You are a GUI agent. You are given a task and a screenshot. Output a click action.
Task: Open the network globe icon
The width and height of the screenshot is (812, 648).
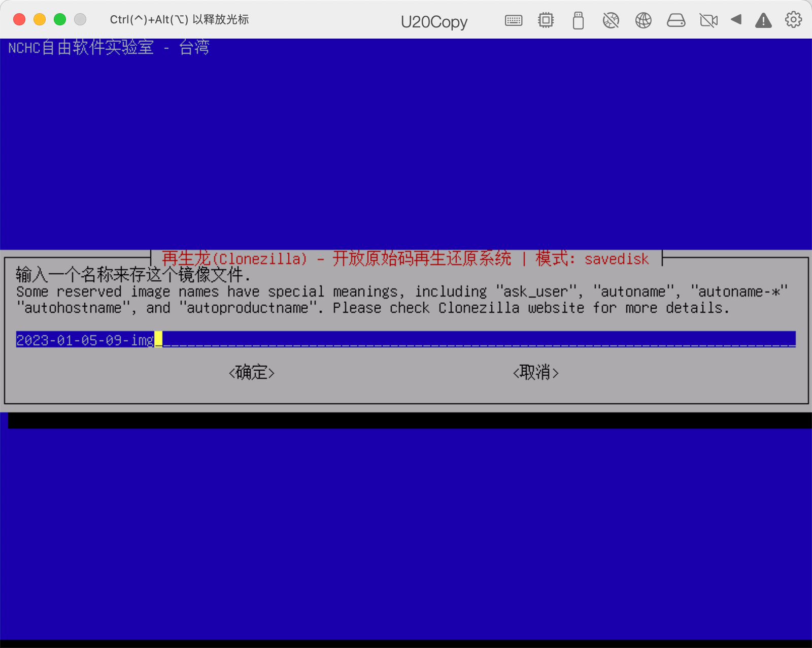pyautogui.click(x=643, y=20)
